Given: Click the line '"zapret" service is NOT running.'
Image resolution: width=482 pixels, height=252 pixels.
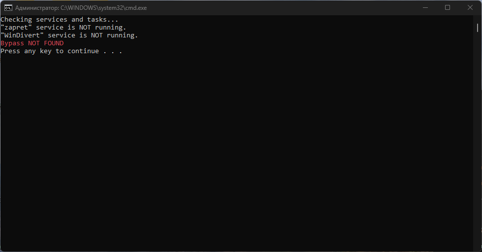Looking at the screenshot, I should coord(64,28).
